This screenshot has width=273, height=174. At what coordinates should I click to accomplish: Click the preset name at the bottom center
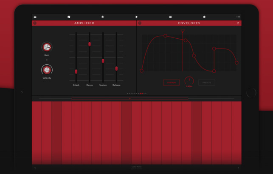pos(137,167)
